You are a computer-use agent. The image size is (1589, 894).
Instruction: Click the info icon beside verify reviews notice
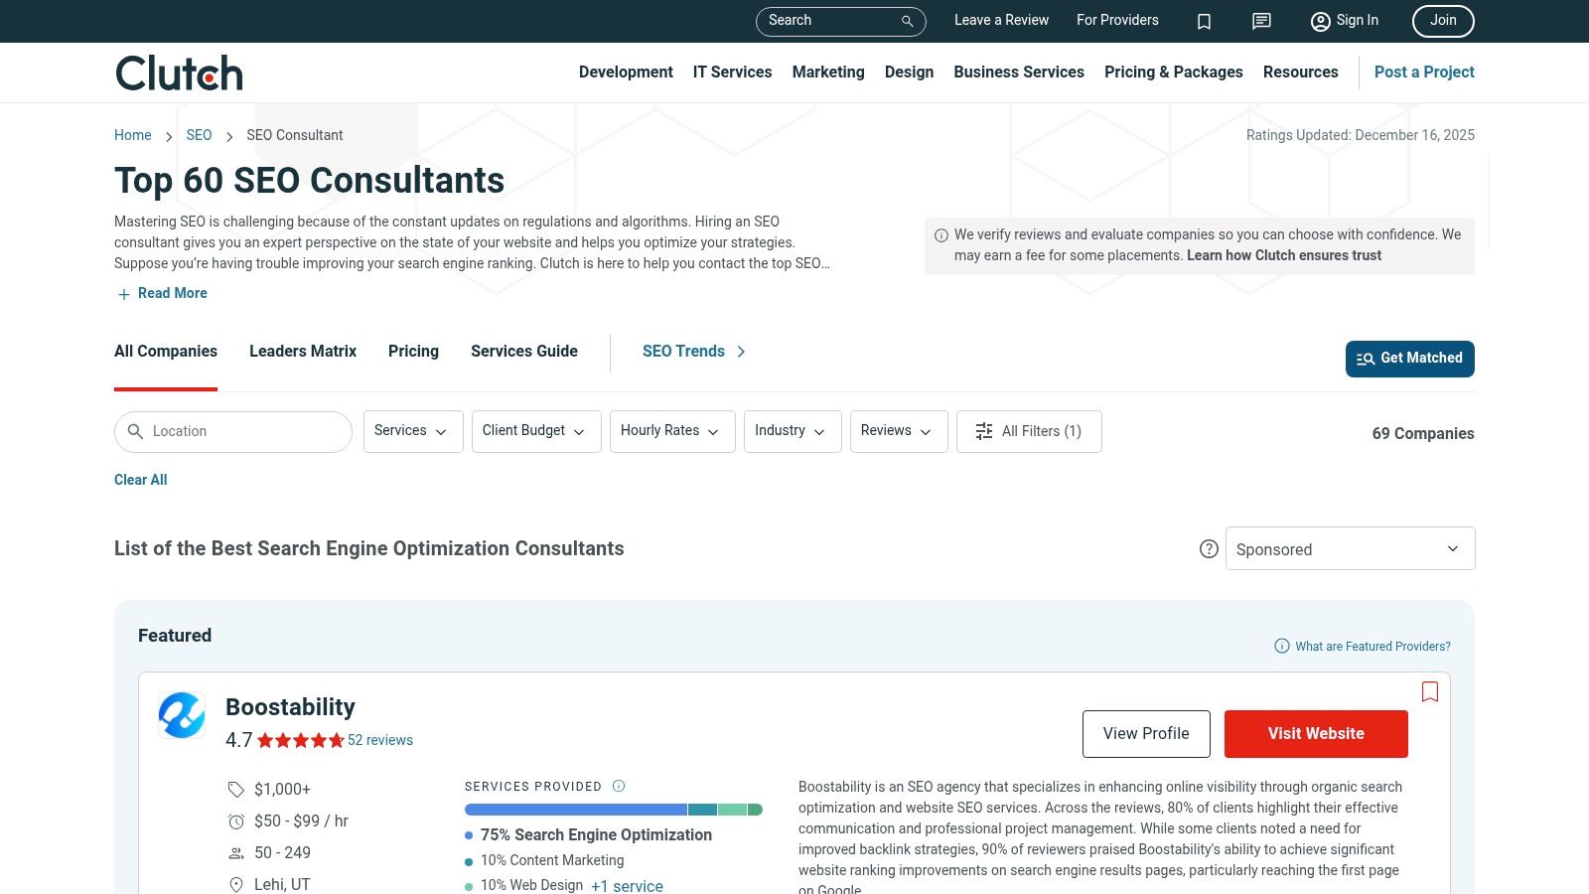[x=940, y=235]
